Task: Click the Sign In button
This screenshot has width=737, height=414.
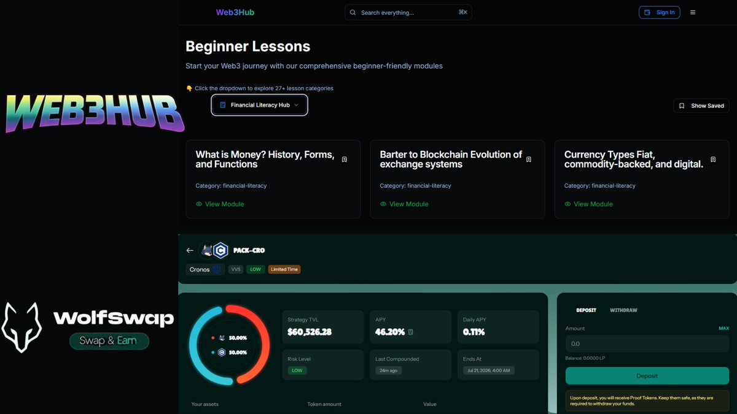Action: 660,12
